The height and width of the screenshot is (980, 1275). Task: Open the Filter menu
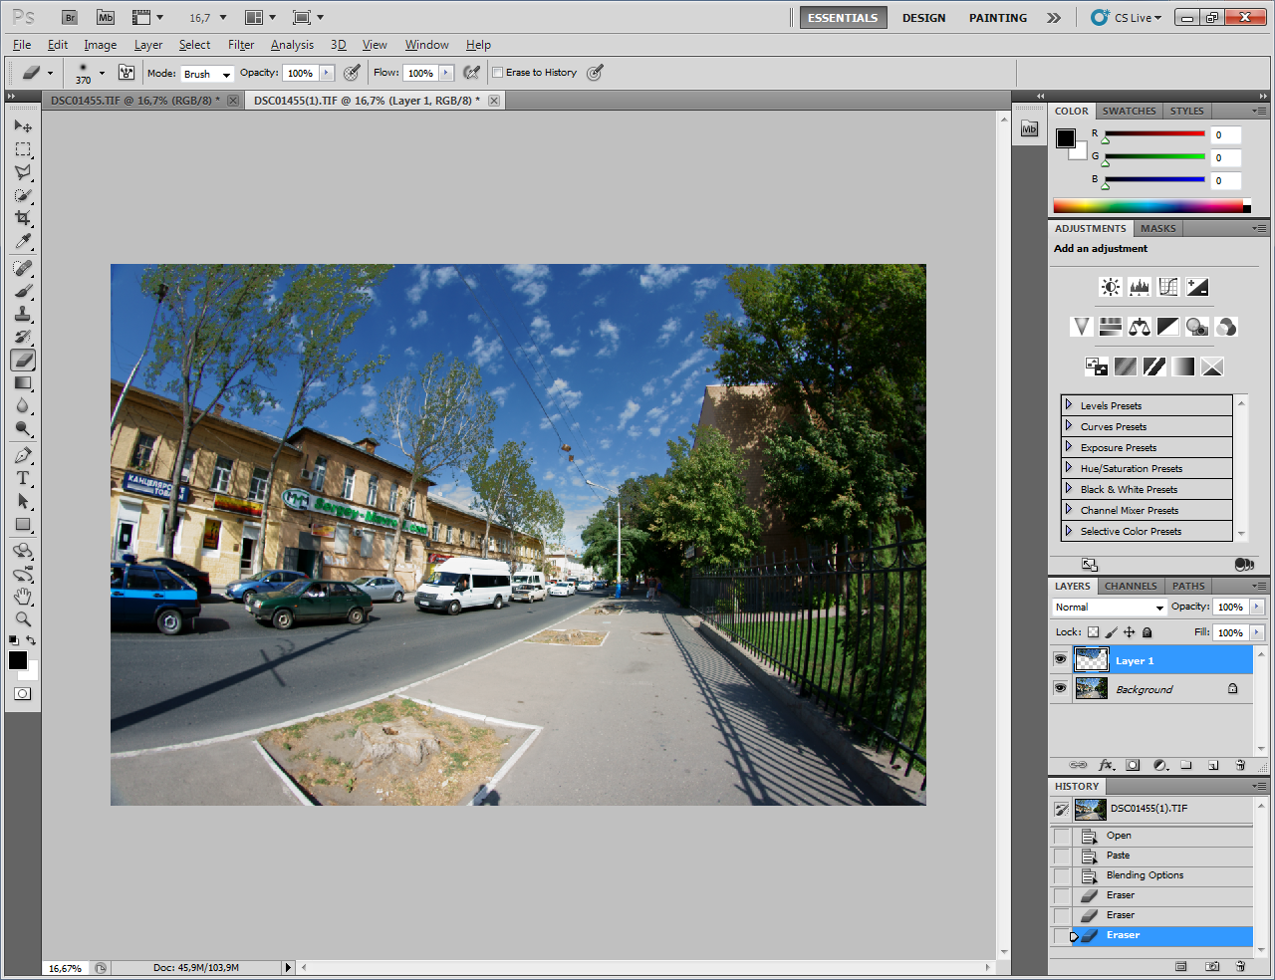[241, 45]
